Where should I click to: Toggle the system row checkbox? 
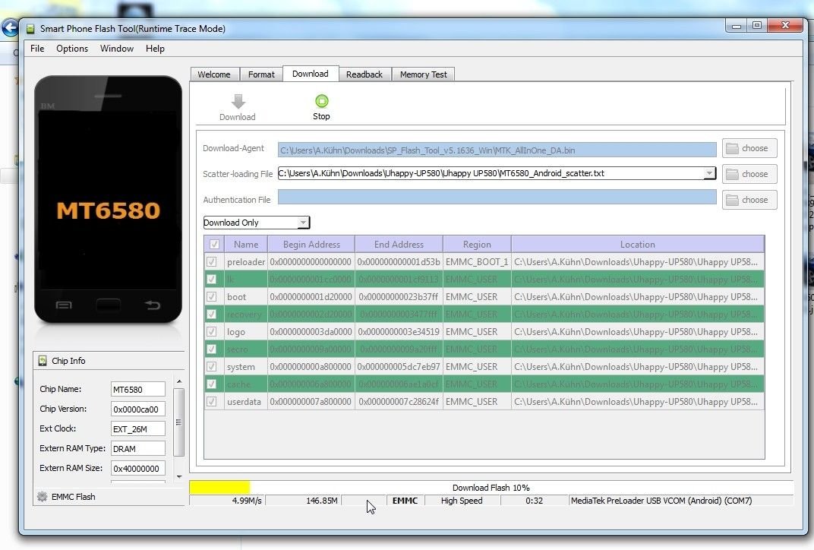[211, 367]
